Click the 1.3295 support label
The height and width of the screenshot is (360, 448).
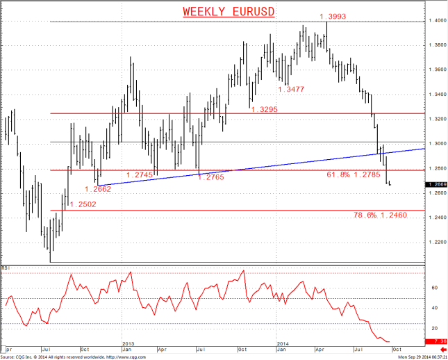tap(265, 110)
